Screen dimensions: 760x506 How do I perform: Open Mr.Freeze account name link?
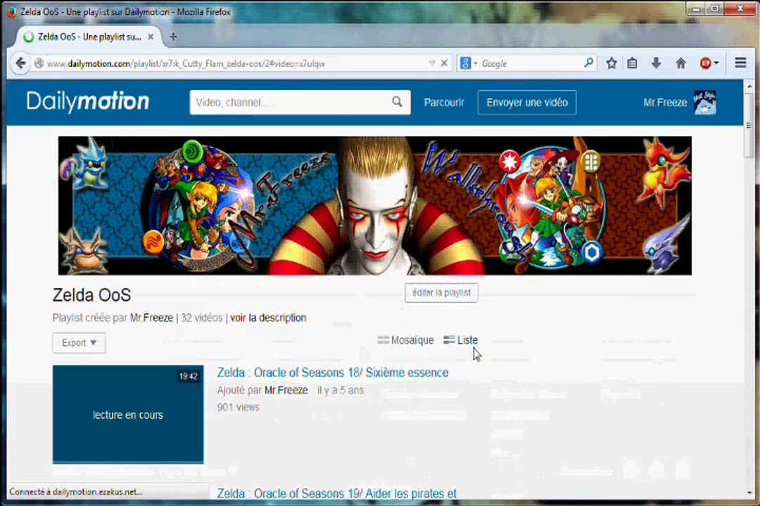coord(665,103)
